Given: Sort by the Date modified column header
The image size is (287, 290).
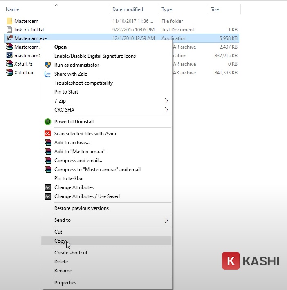Looking at the screenshot, I should pyautogui.click(x=128, y=9).
